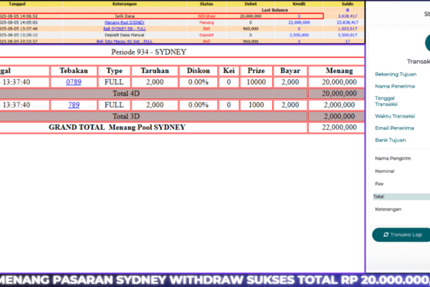Click the Debet column header
The image size is (430, 287).
251,4
